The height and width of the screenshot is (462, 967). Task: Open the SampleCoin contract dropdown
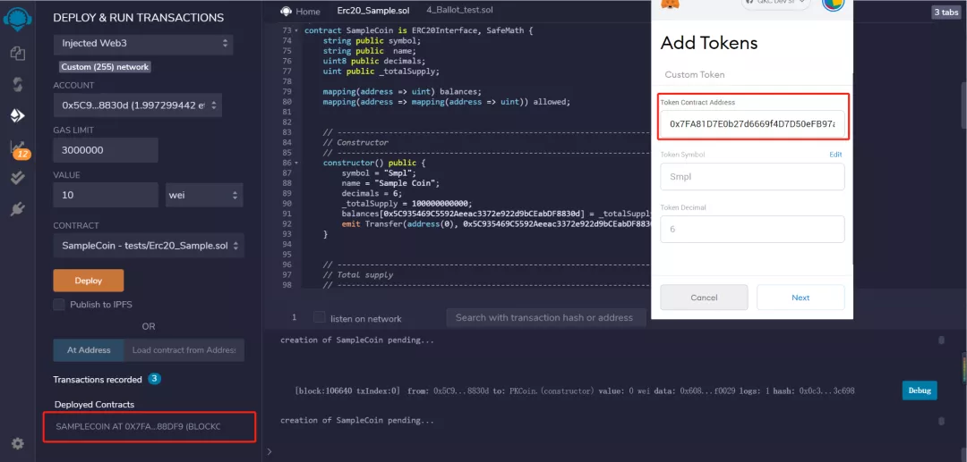click(149, 246)
